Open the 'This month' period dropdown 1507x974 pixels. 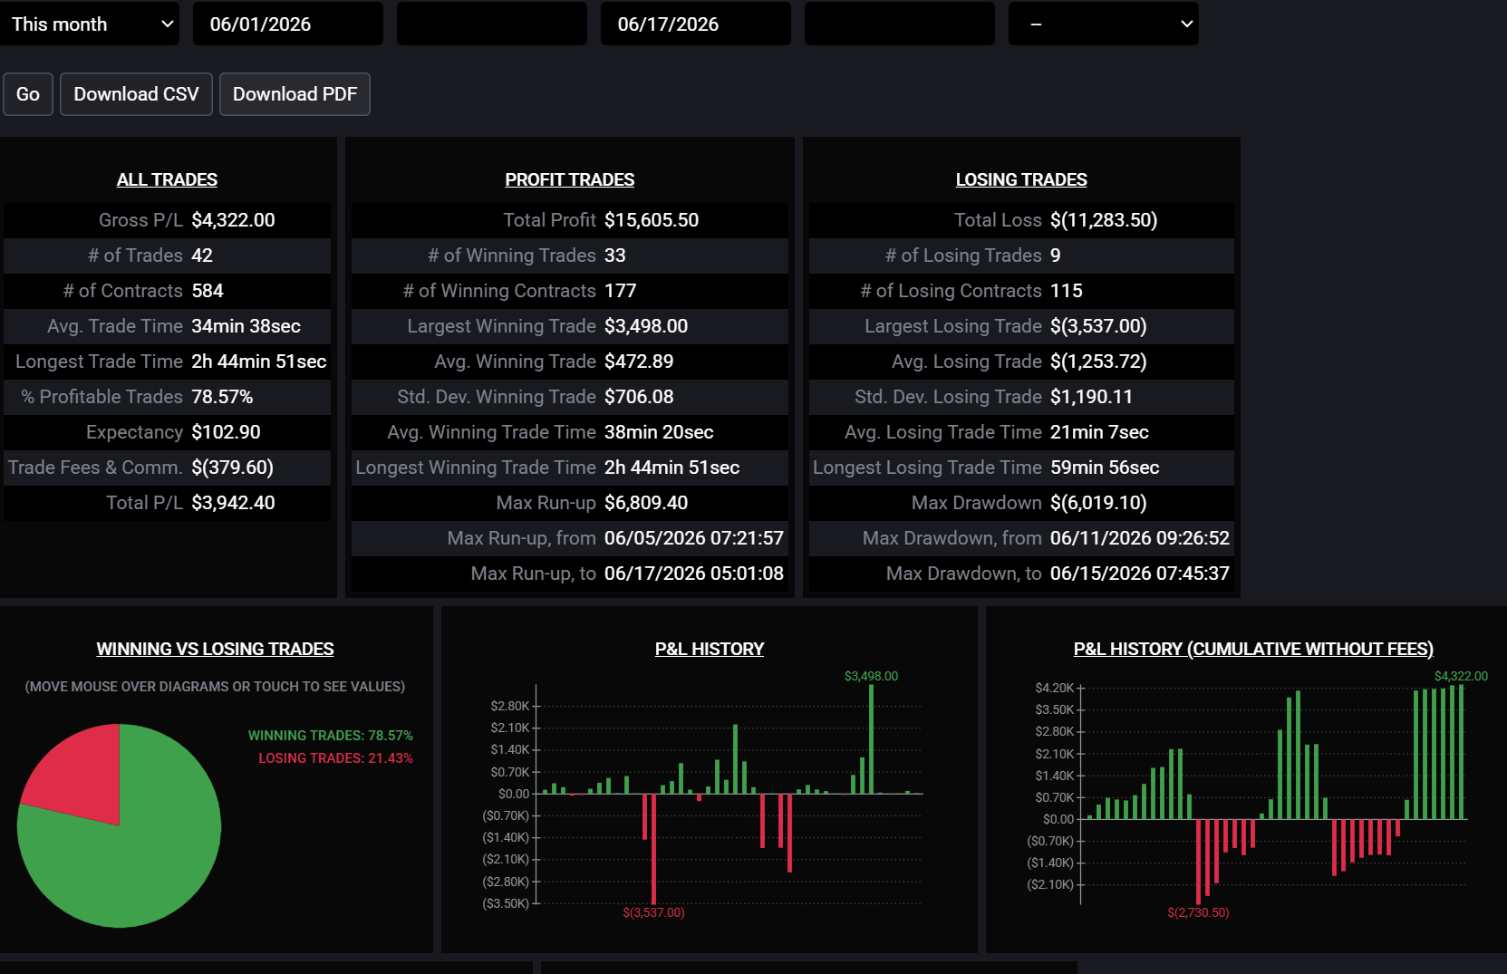click(89, 24)
